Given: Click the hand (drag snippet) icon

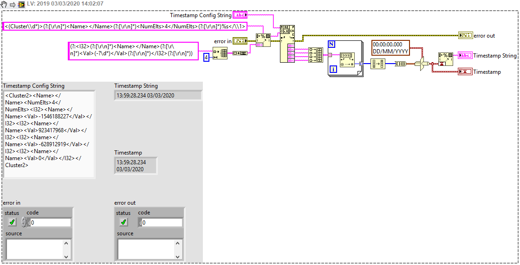Looking at the screenshot, I should tap(4, 4).
